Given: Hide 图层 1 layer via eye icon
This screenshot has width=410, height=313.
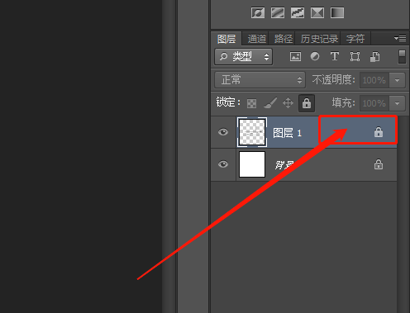Looking at the screenshot, I should [x=223, y=132].
